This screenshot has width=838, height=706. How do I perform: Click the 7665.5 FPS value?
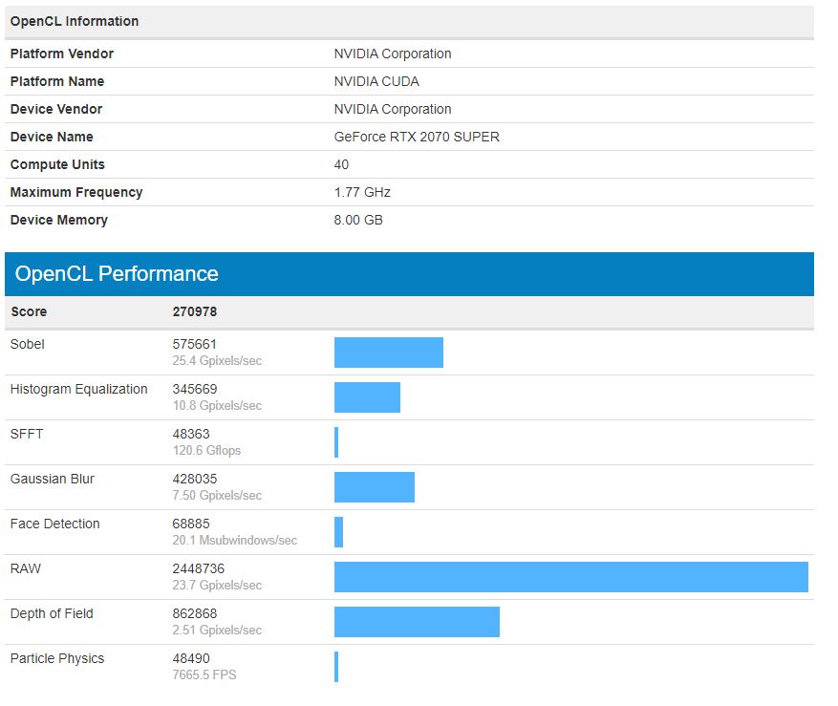(204, 675)
